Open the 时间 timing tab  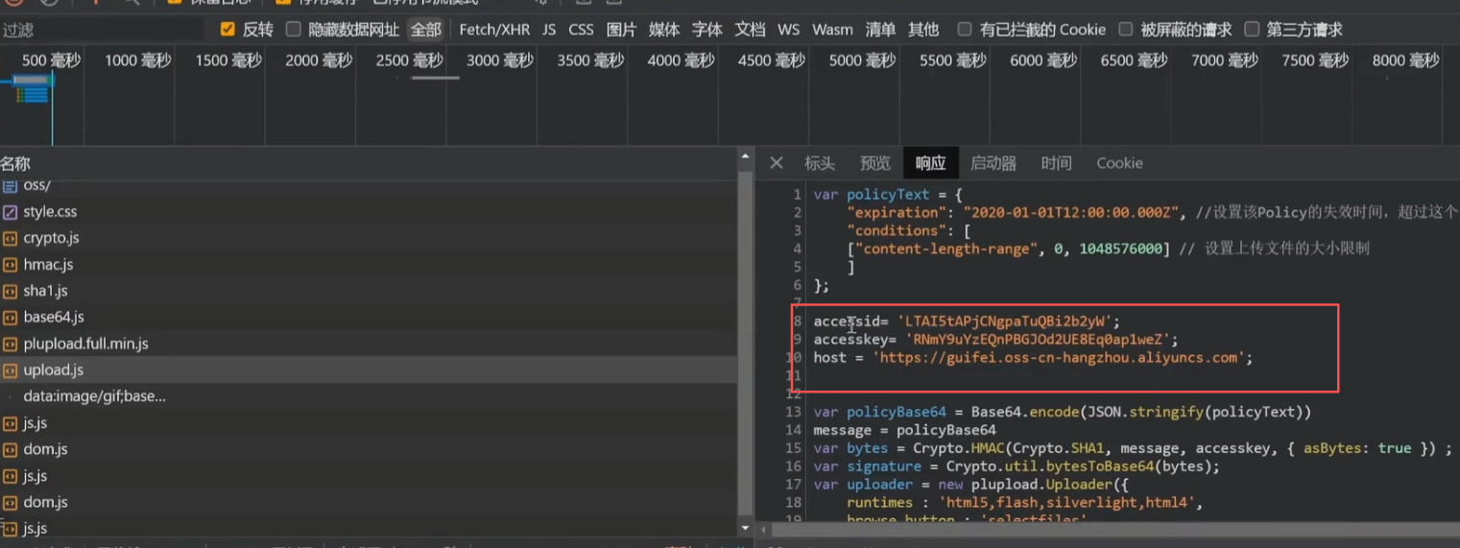coord(1056,163)
